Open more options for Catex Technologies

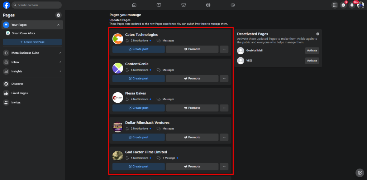(x=224, y=49)
